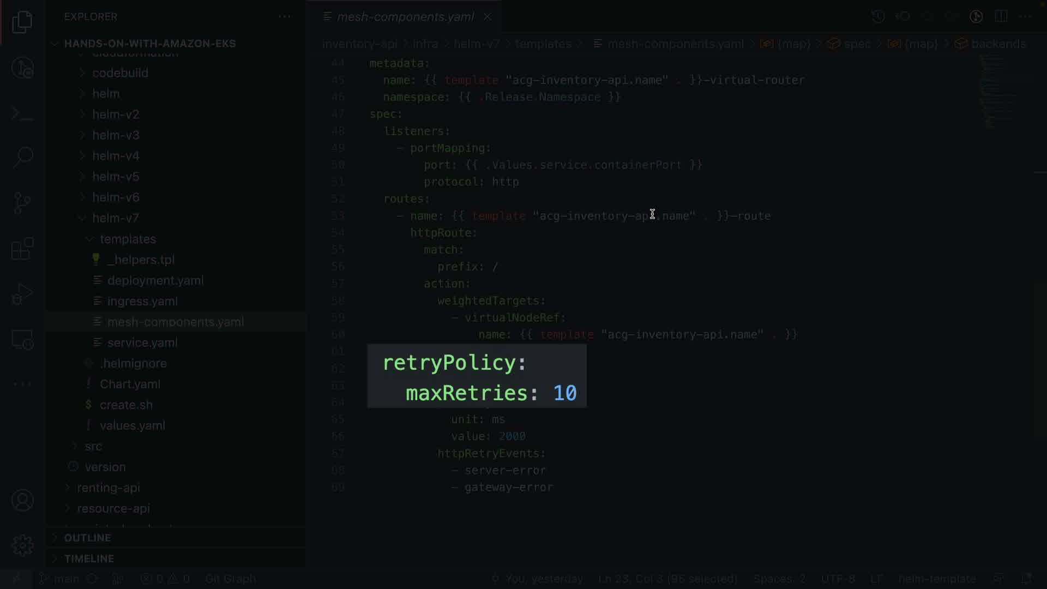This screenshot has height=589, width=1047.
Task: Open Remote Explorer icon in activity bar
Action: point(22,339)
